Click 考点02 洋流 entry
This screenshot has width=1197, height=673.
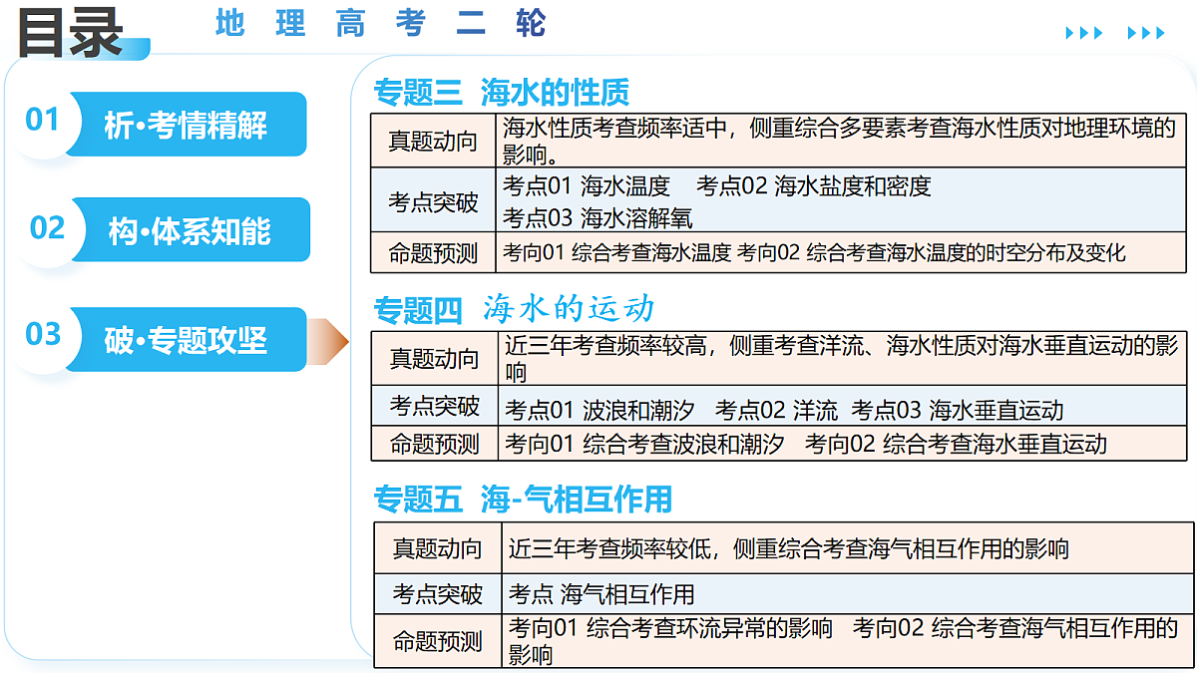pyautogui.click(x=777, y=410)
